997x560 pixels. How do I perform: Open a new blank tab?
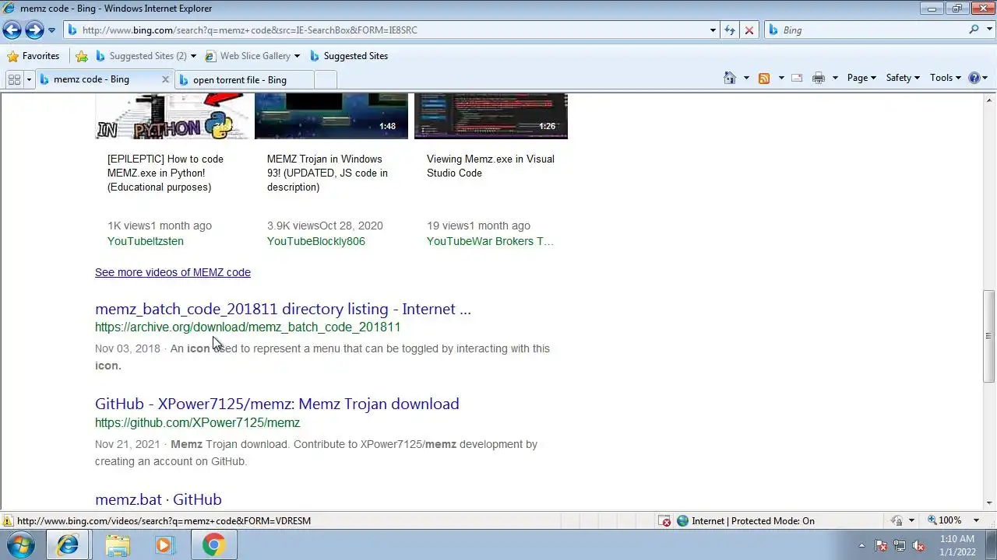(326, 80)
